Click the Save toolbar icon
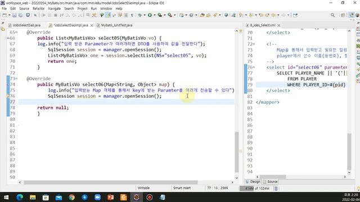The height and width of the screenshot is (202, 360). click(15, 15)
